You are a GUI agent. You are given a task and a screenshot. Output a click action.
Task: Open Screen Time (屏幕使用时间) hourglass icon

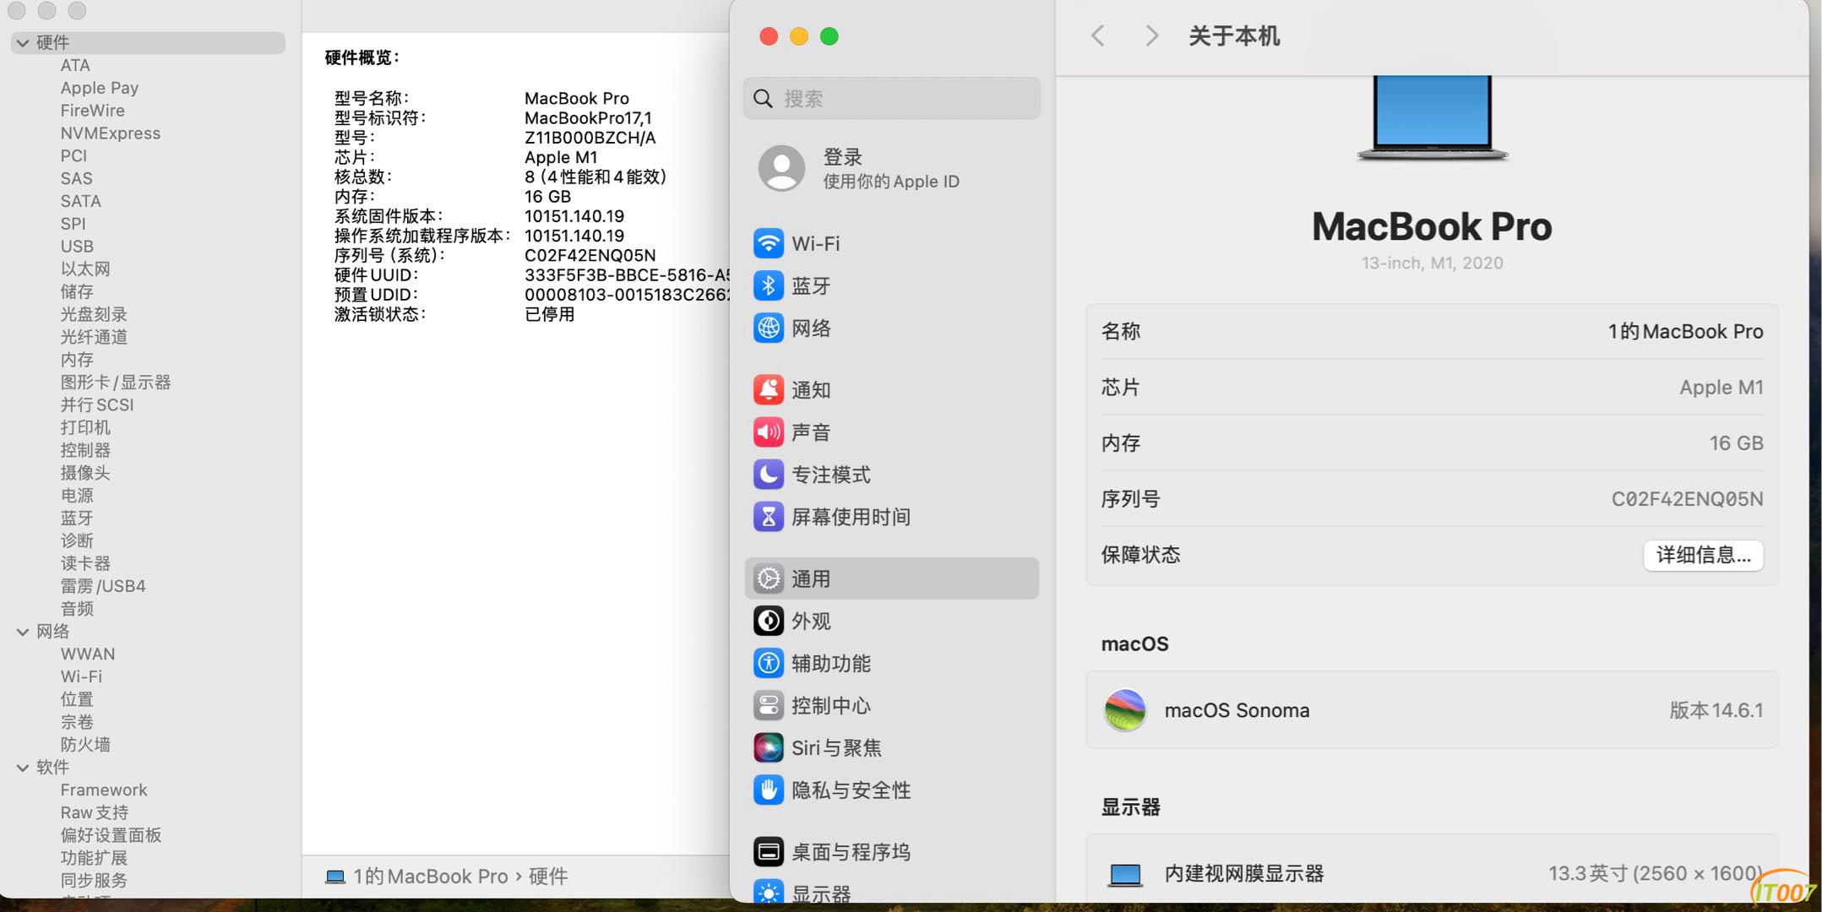pyautogui.click(x=768, y=516)
